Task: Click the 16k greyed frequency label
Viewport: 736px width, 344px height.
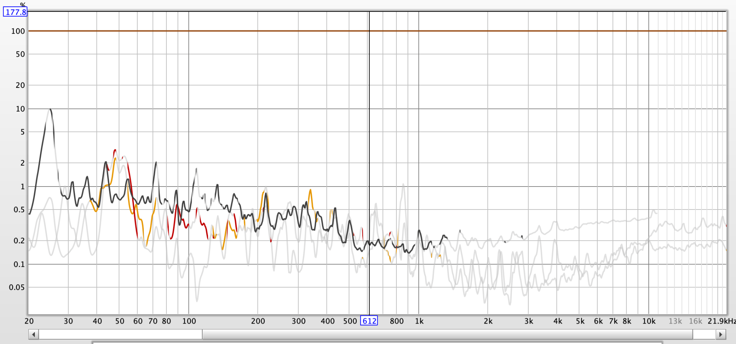Action: (x=695, y=321)
